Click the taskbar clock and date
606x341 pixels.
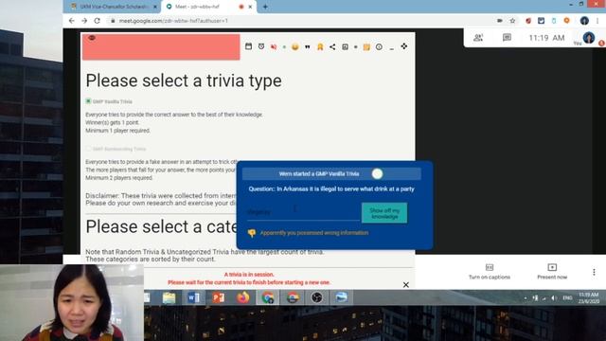click(589, 298)
